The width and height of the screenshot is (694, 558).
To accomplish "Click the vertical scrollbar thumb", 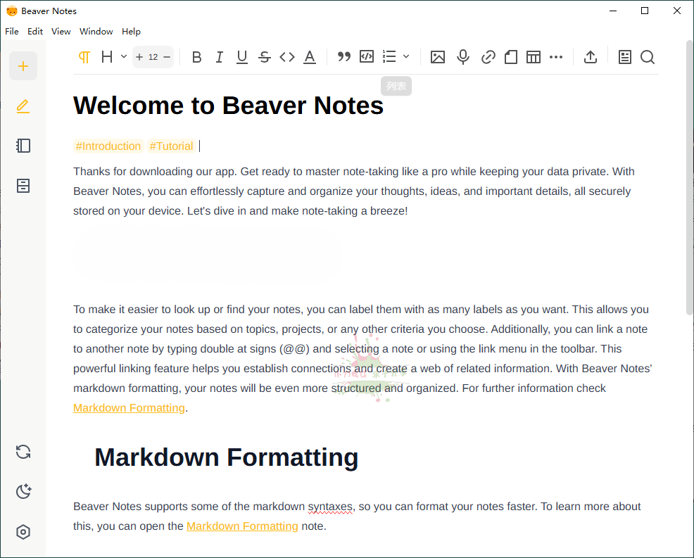I will [x=689, y=177].
